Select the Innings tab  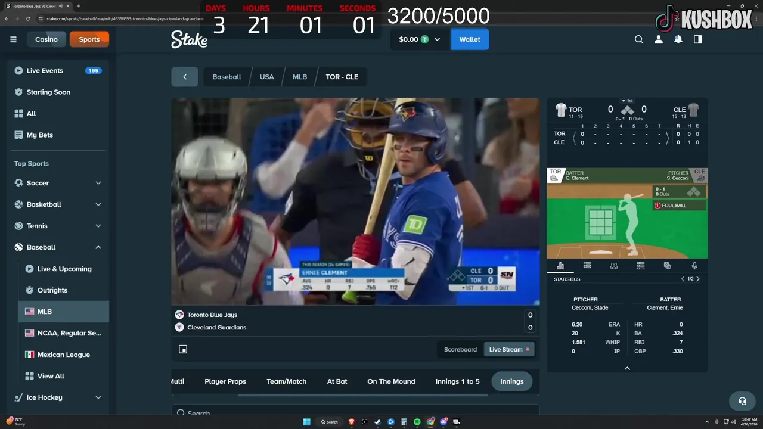pyautogui.click(x=512, y=381)
